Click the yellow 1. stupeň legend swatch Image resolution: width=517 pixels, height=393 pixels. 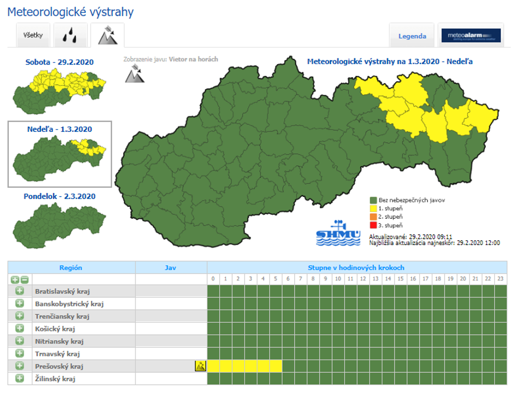click(372, 208)
